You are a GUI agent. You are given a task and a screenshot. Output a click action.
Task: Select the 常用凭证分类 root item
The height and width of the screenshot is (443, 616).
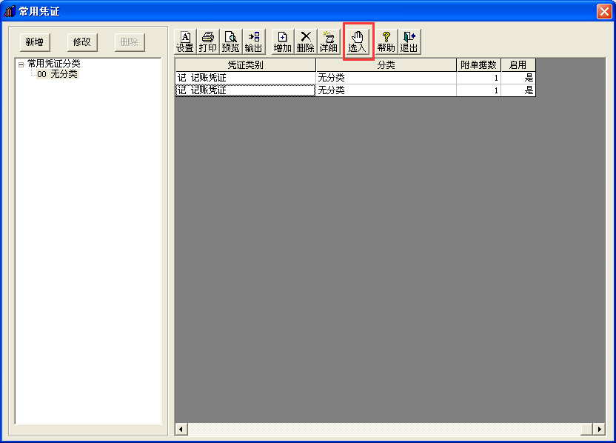pyautogui.click(x=54, y=64)
